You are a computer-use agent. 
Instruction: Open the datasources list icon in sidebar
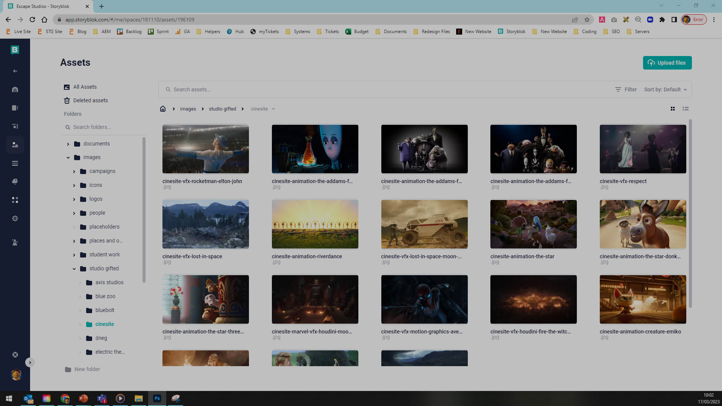coord(15,163)
